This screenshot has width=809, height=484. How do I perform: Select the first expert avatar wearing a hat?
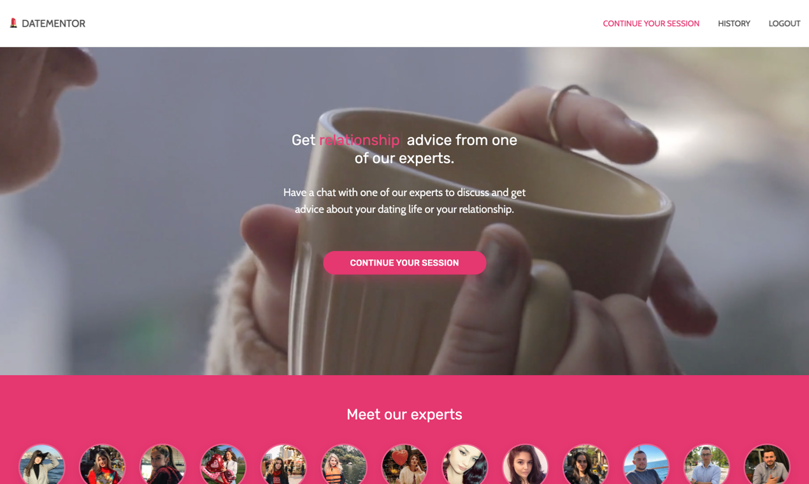(42, 465)
